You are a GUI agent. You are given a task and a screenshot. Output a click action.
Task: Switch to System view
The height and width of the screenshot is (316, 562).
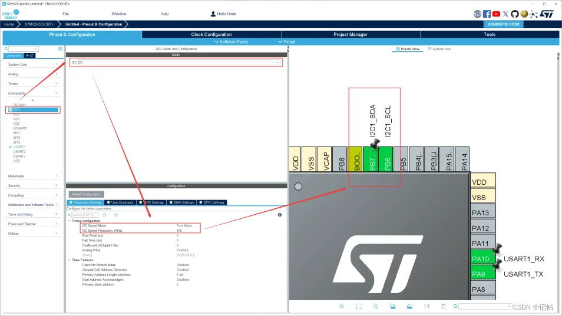click(439, 49)
